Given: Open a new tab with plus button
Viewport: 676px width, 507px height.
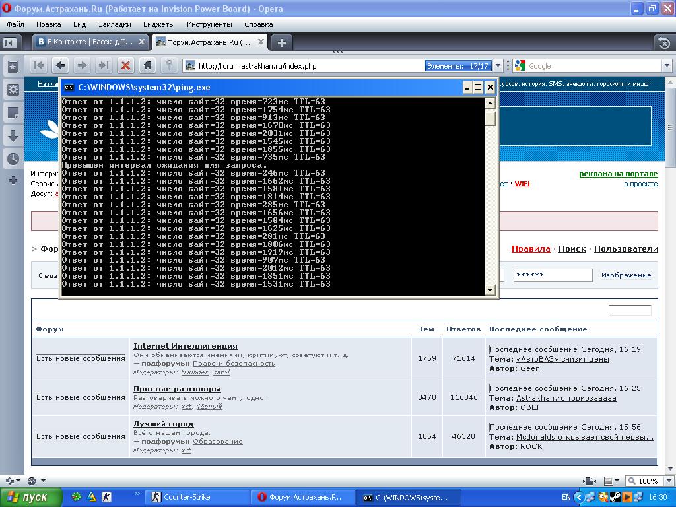Looking at the screenshot, I should pos(281,42).
